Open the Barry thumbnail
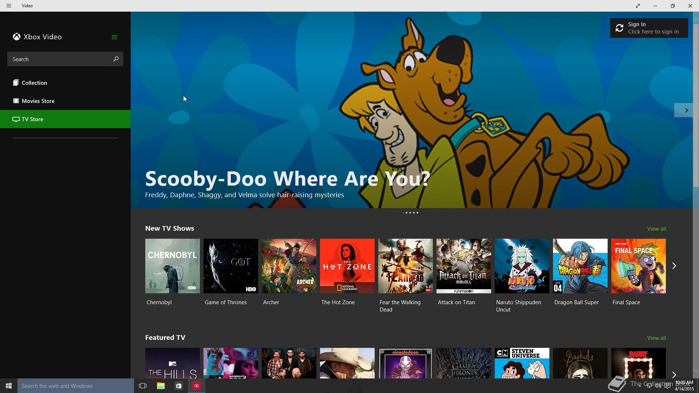The width and height of the screenshot is (699, 393). tap(639, 363)
